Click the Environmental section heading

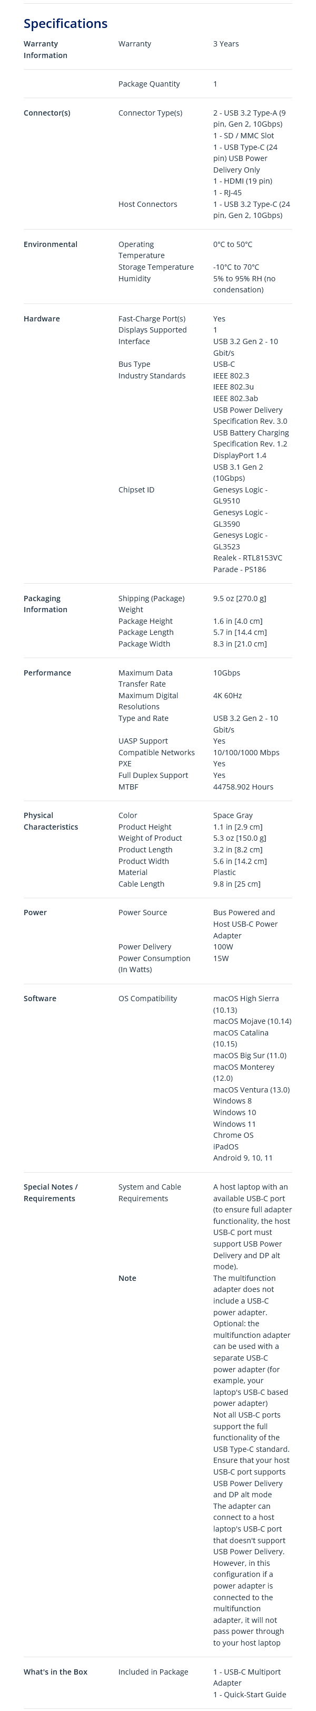[x=51, y=244]
